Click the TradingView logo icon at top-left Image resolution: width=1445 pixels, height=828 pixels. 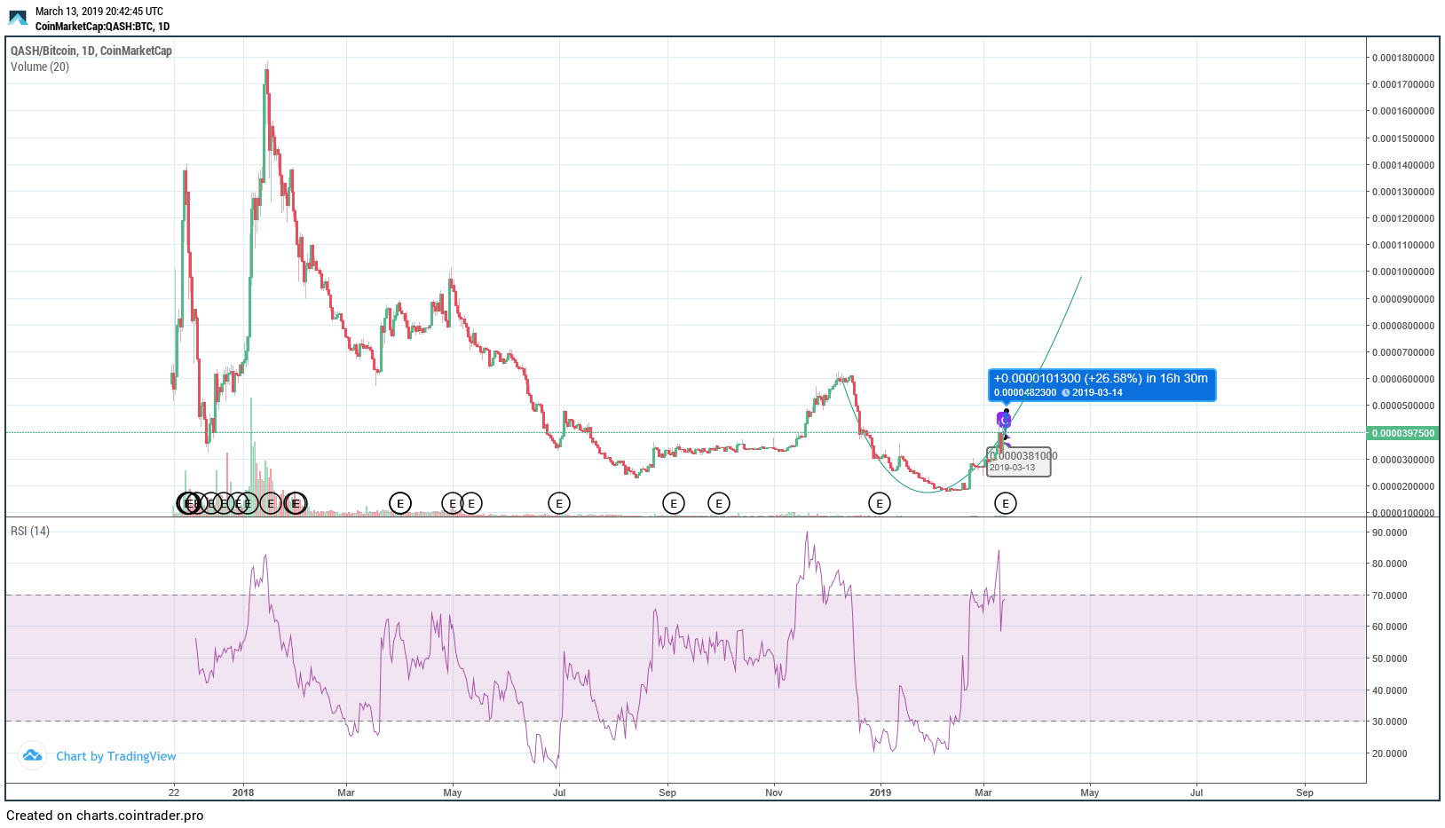click(18, 18)
